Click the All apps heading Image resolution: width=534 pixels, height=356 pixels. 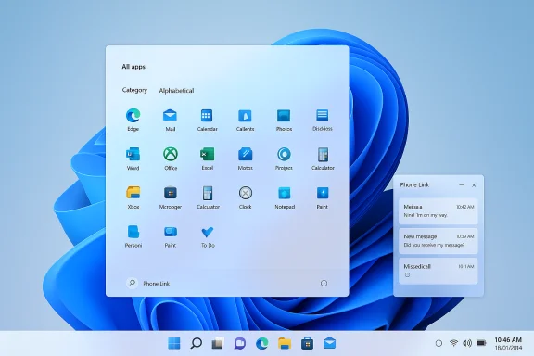click(x=133, y=67)
